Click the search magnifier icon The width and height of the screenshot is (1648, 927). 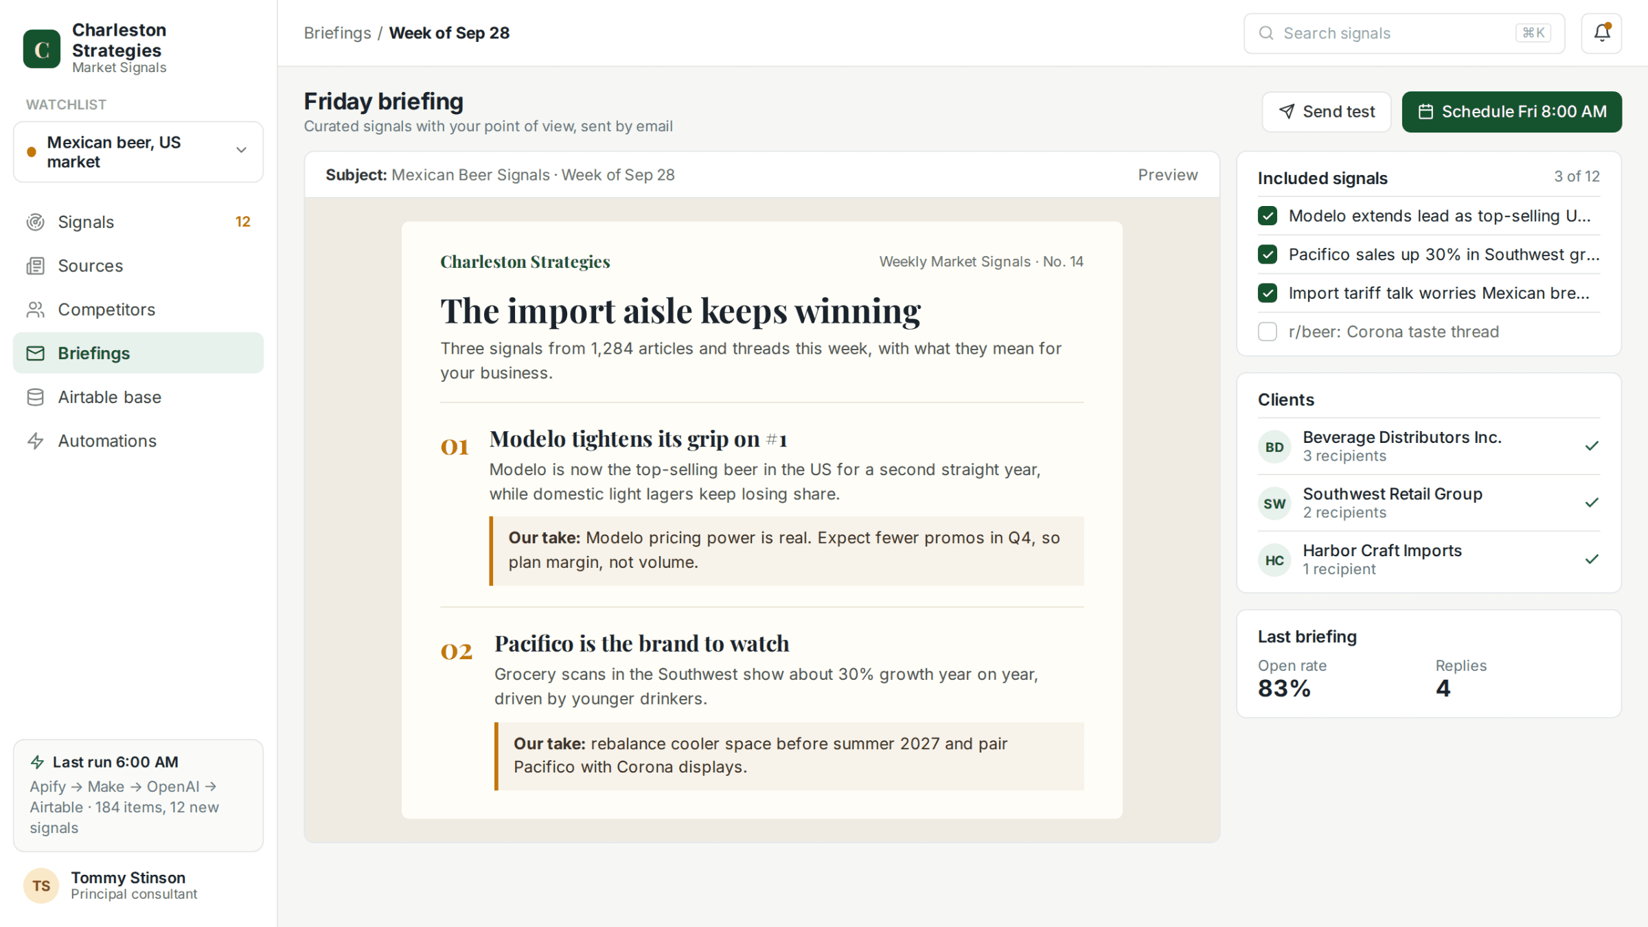(1266, 33)
